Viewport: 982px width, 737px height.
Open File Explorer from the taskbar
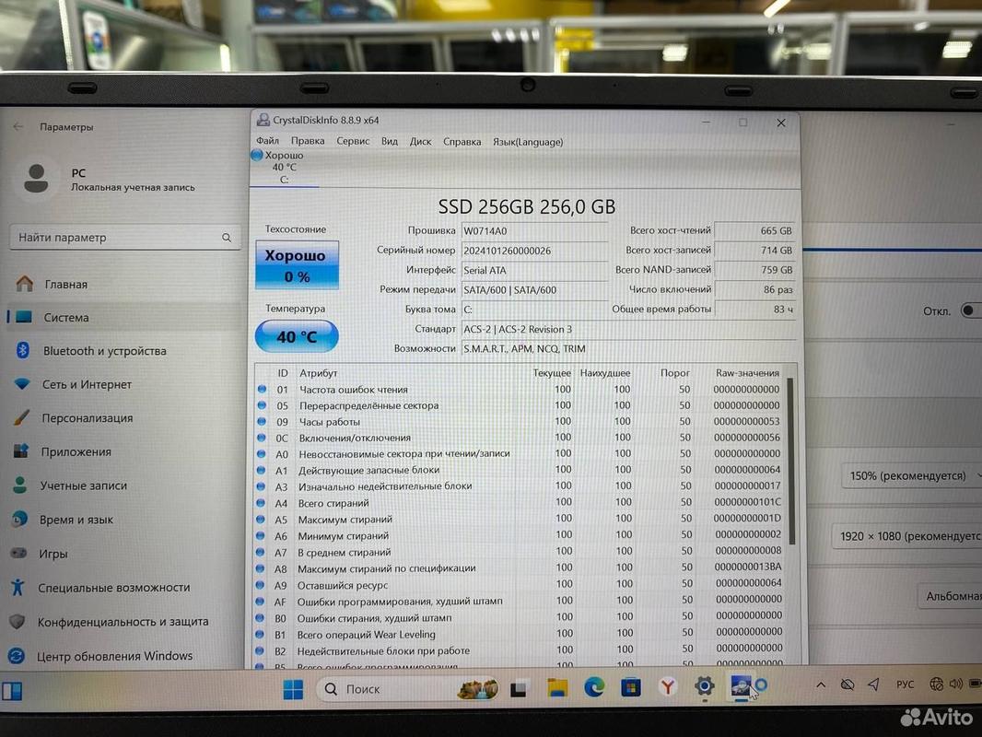click(x=557, y=687)
